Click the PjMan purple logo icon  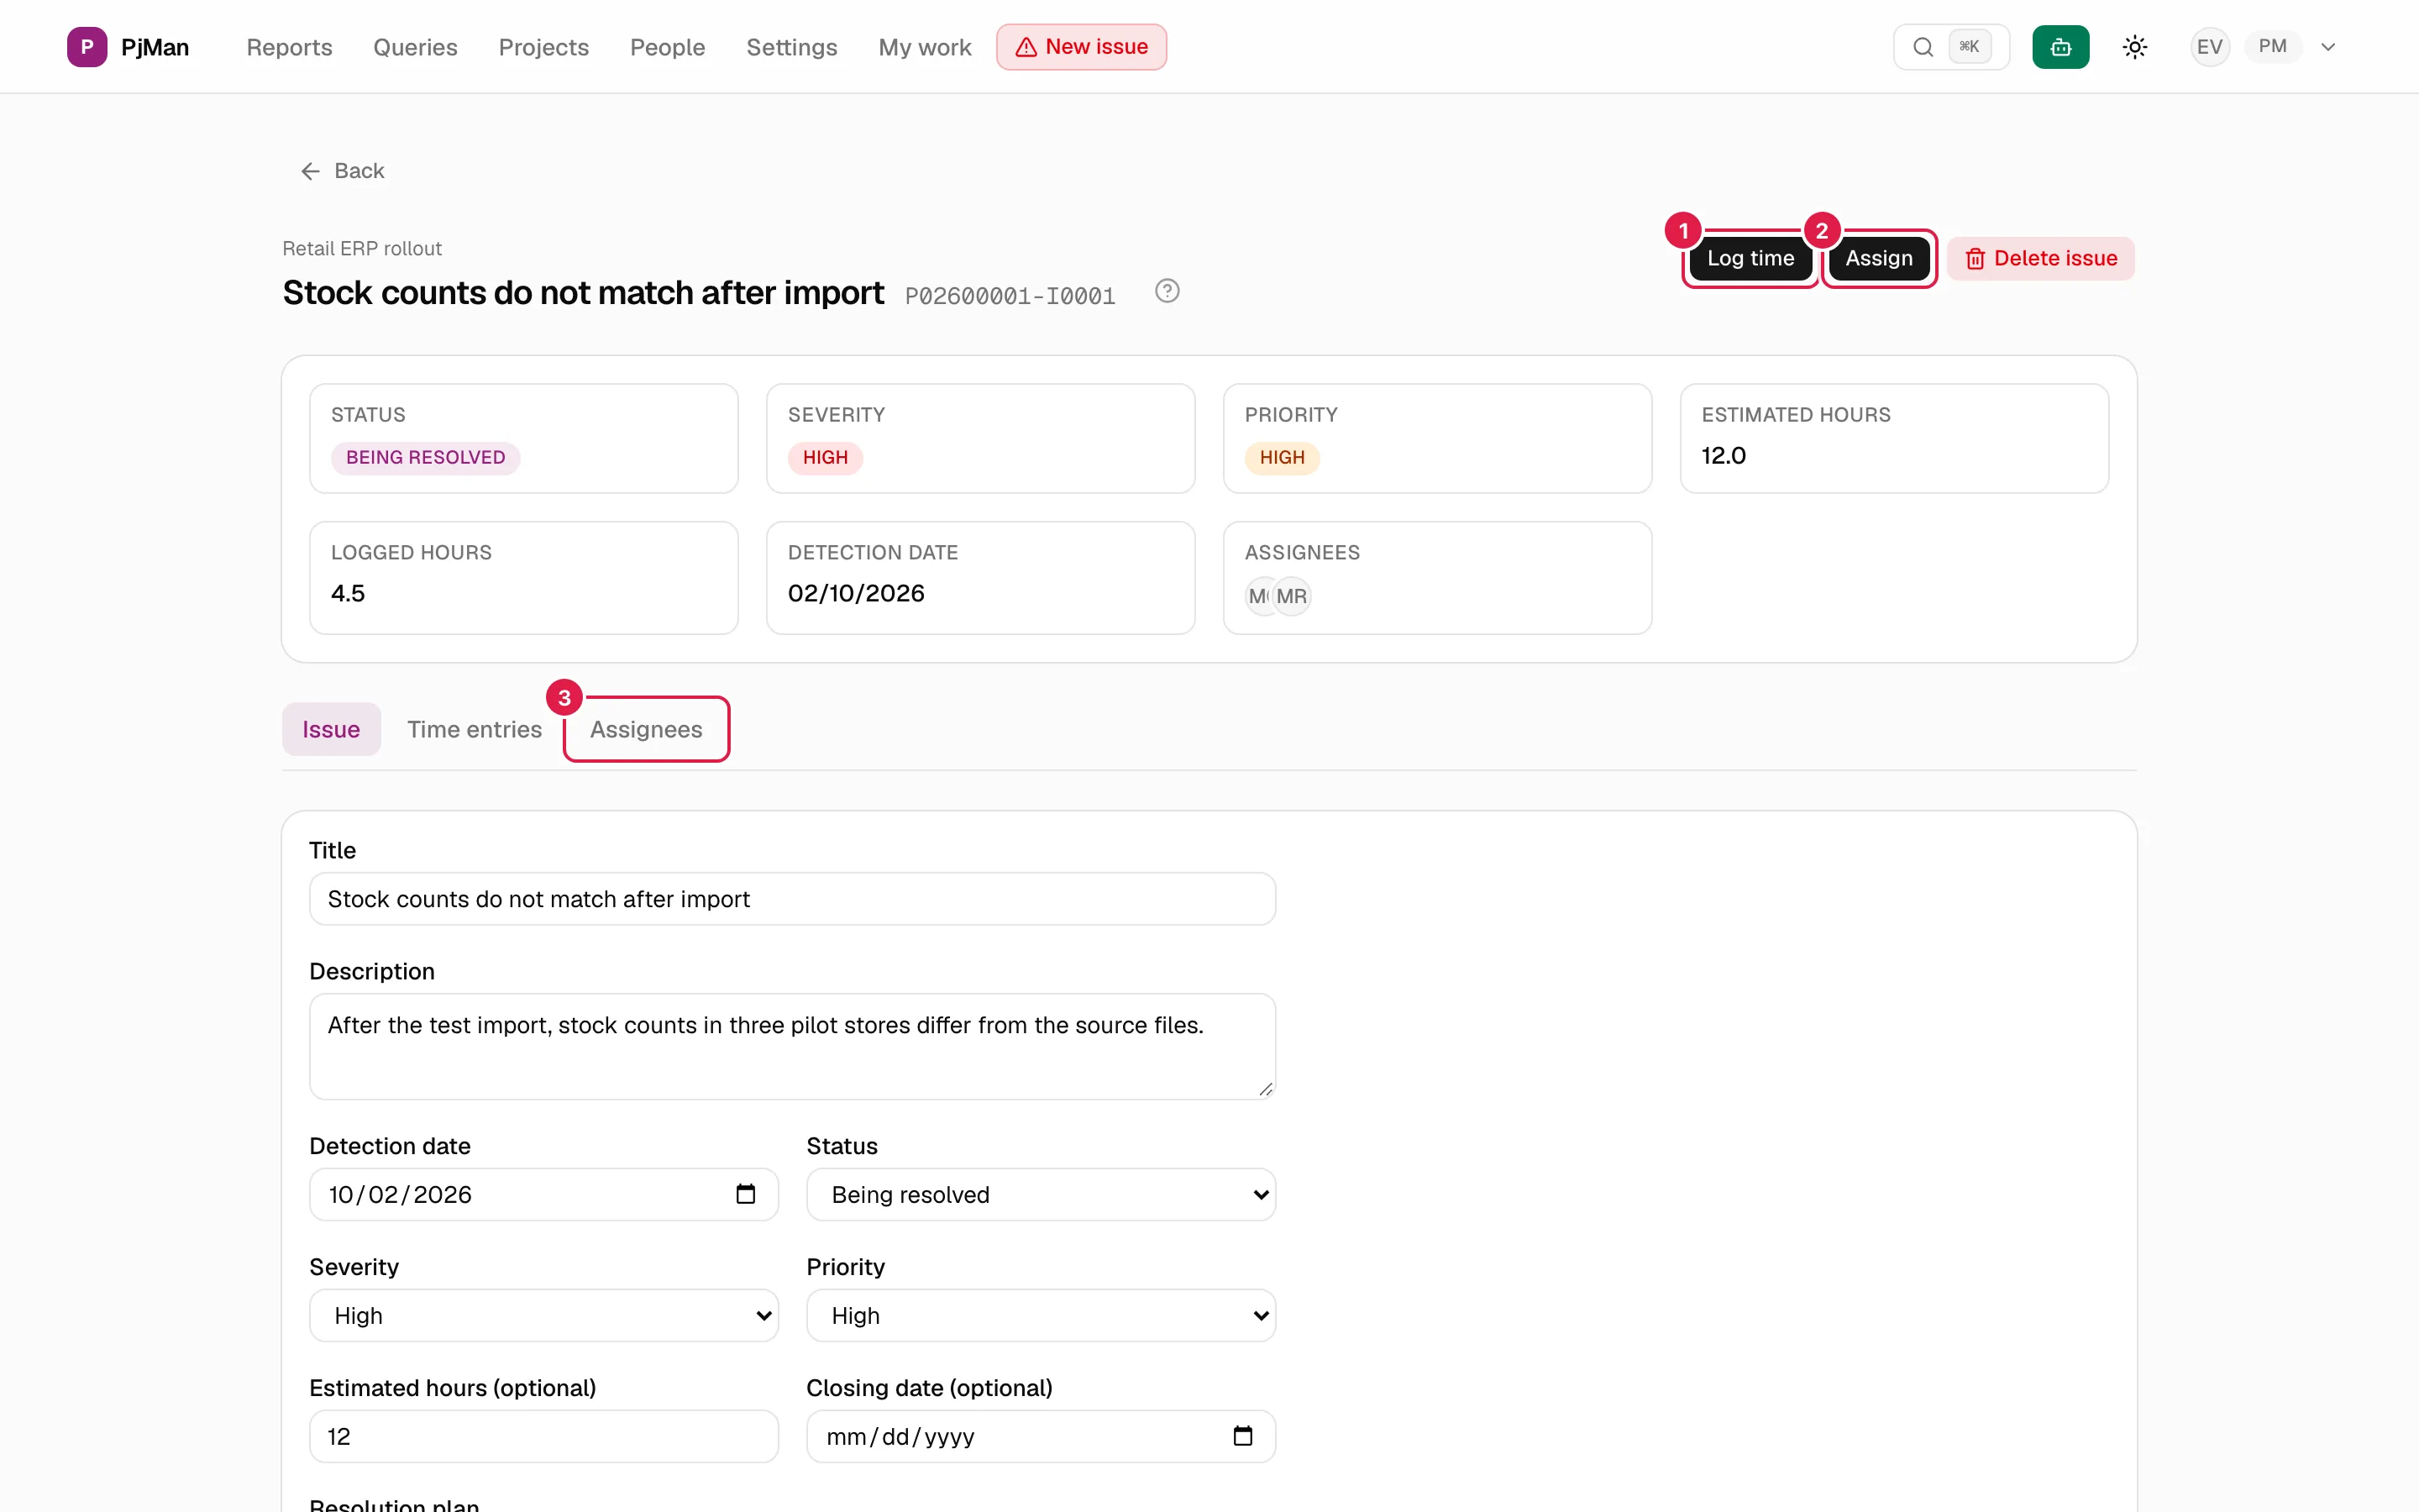(87, 47)
